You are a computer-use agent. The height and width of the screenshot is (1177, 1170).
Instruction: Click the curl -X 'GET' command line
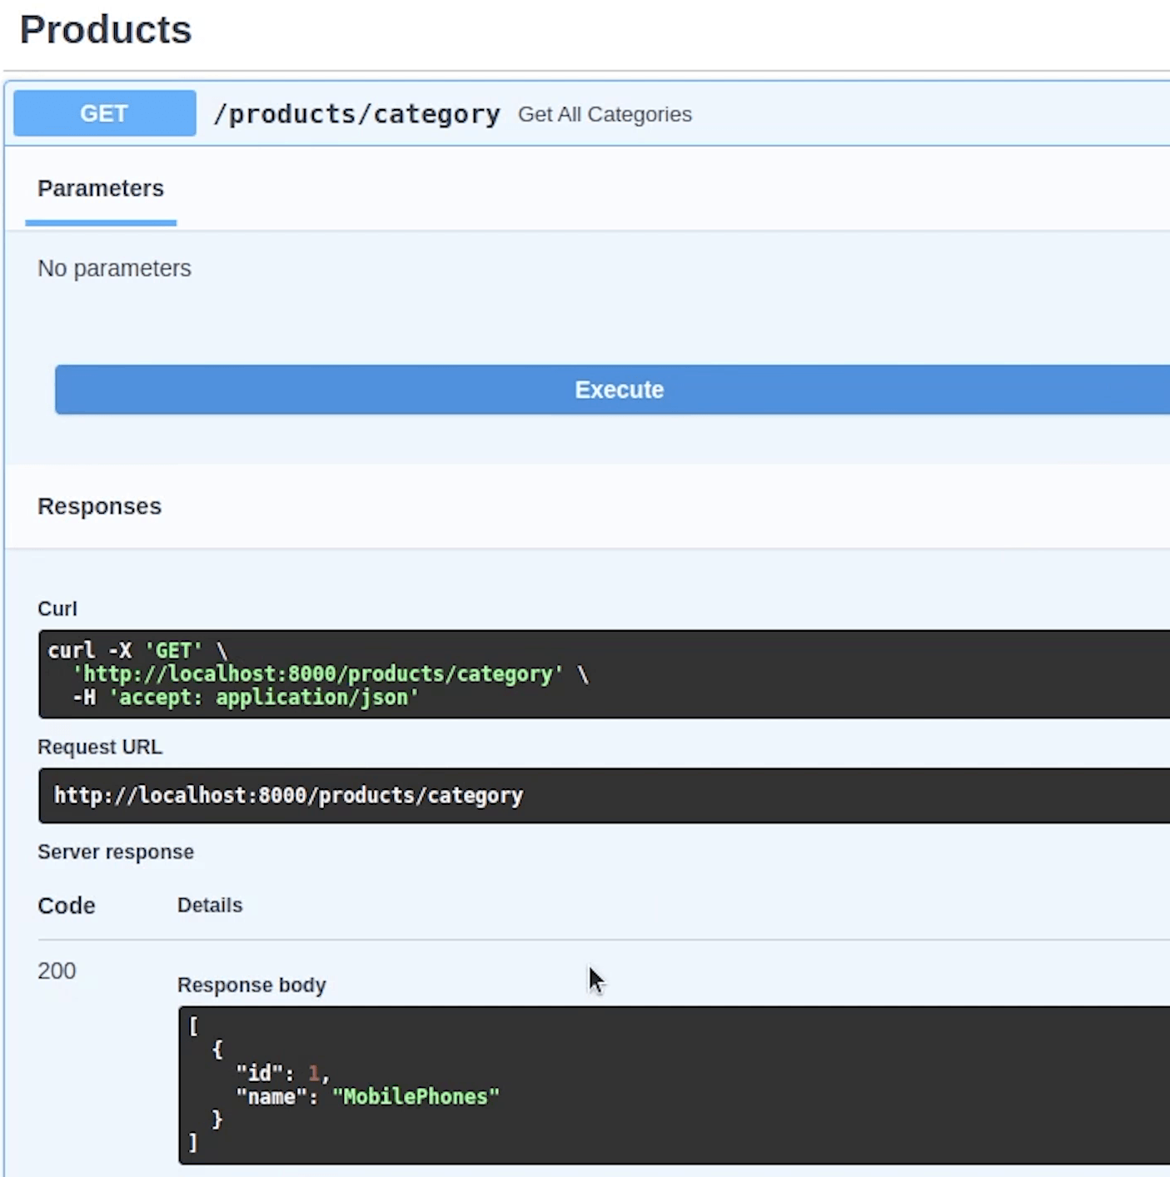pyautogui.click(x=137, y=650)
